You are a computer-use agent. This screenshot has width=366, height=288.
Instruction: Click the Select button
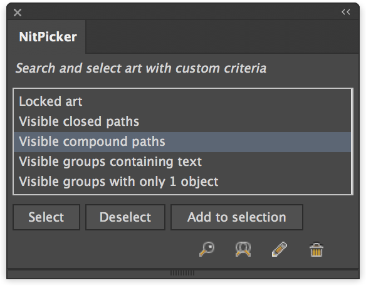click(x=46, y=217)
